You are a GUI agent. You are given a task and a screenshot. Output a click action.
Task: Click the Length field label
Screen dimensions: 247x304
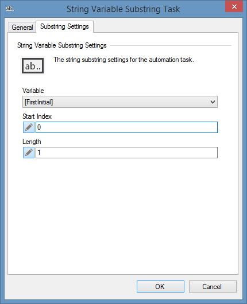pyautogui.click(x=32, y=142)
